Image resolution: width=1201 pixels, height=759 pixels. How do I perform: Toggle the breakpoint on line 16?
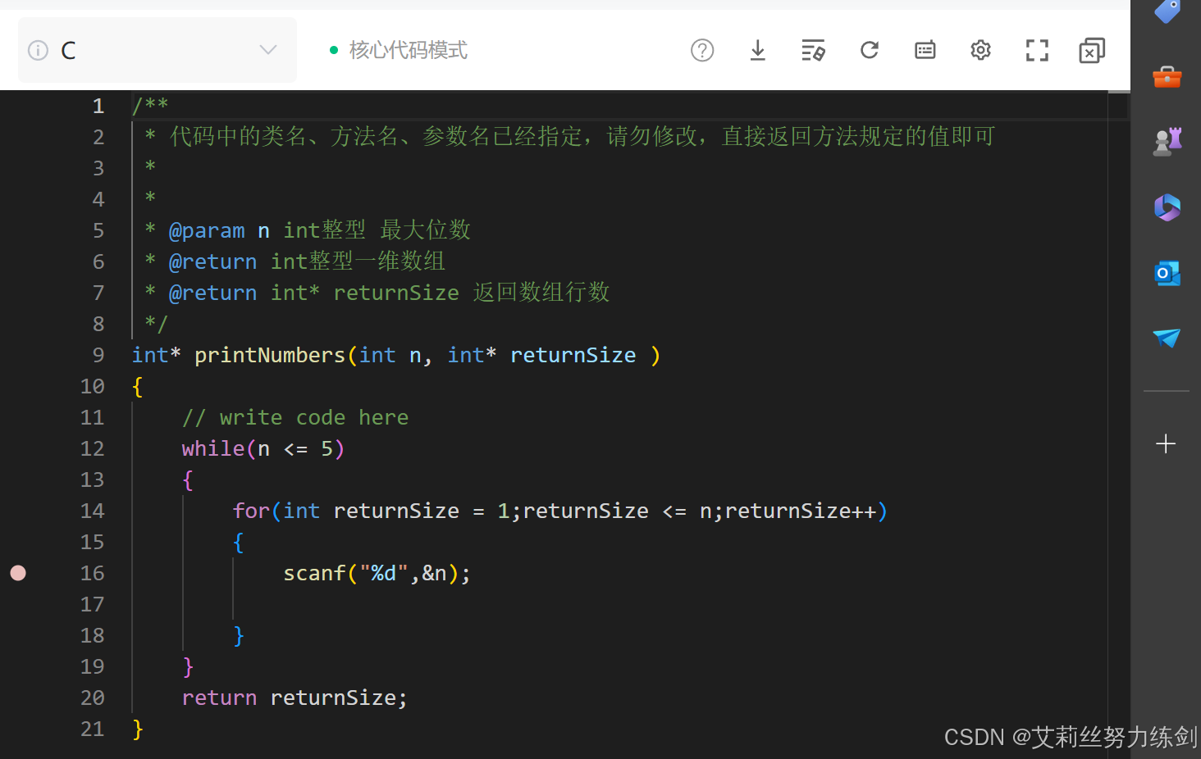point(18,573)
